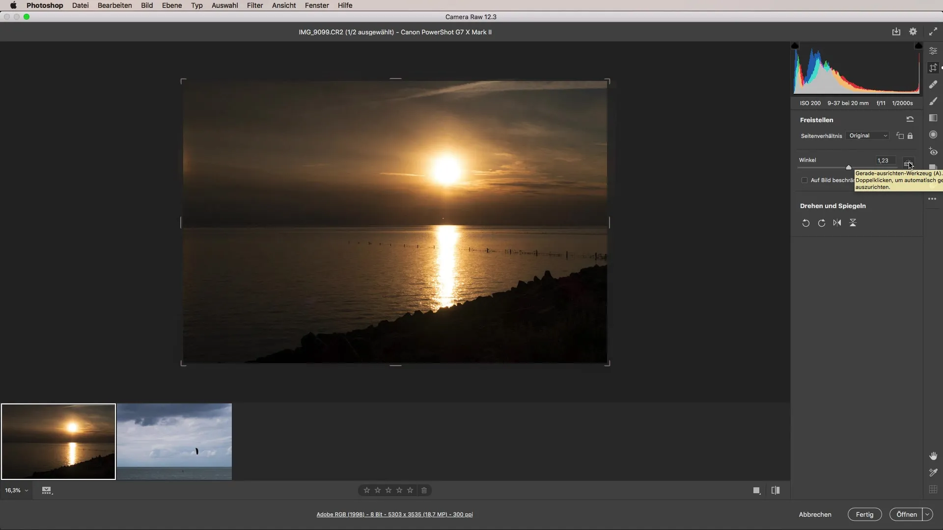Enable 'Auf Bild beschränken' checkbox
This screenshot has width=943, height=530.
(804, 180)
